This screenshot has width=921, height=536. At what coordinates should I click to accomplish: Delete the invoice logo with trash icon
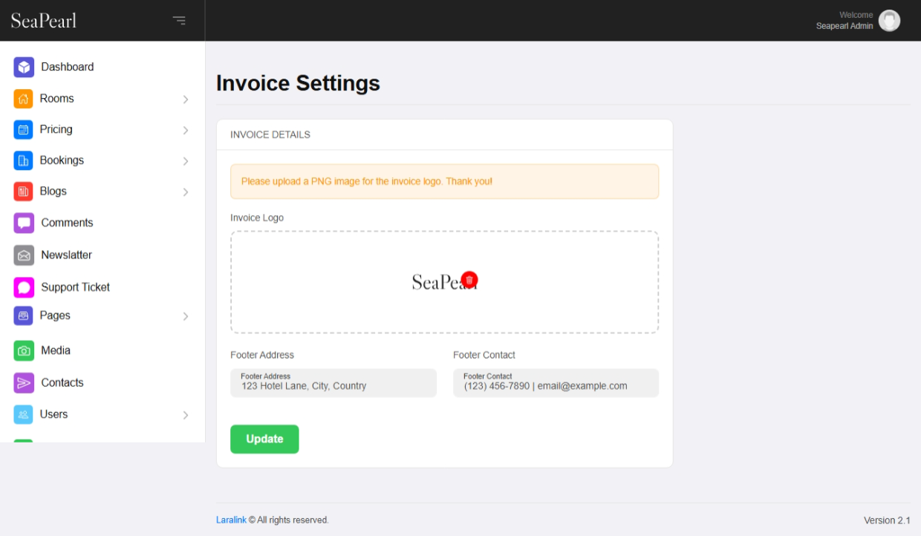[x=469, y=280]
